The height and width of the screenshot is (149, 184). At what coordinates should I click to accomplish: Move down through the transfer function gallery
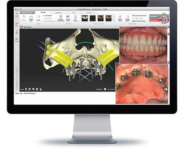[114, 18]
